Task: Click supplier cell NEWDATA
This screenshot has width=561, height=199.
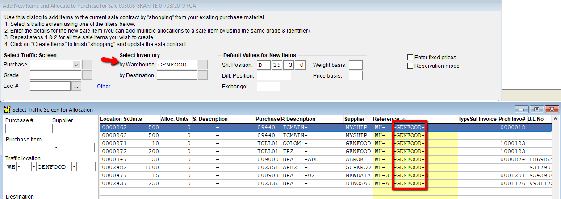Action: [358, 175]
